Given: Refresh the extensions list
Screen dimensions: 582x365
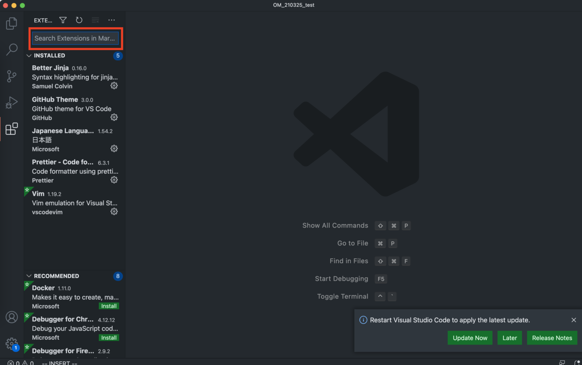Looking at the screenshot, I should coord(79,20).
